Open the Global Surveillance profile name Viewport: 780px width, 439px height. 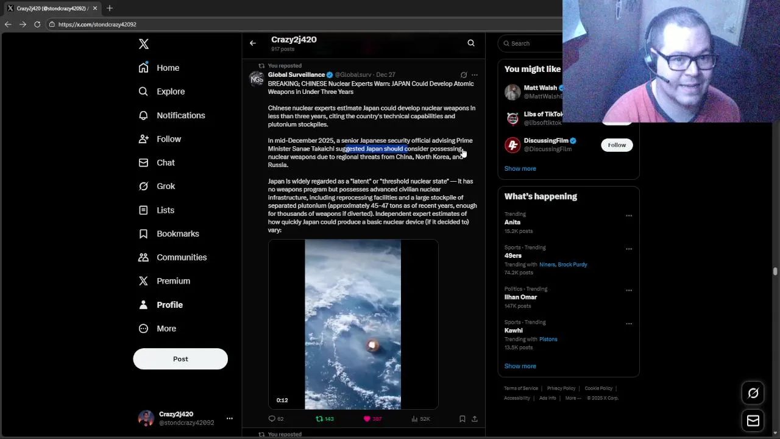(x=296, y=75)
